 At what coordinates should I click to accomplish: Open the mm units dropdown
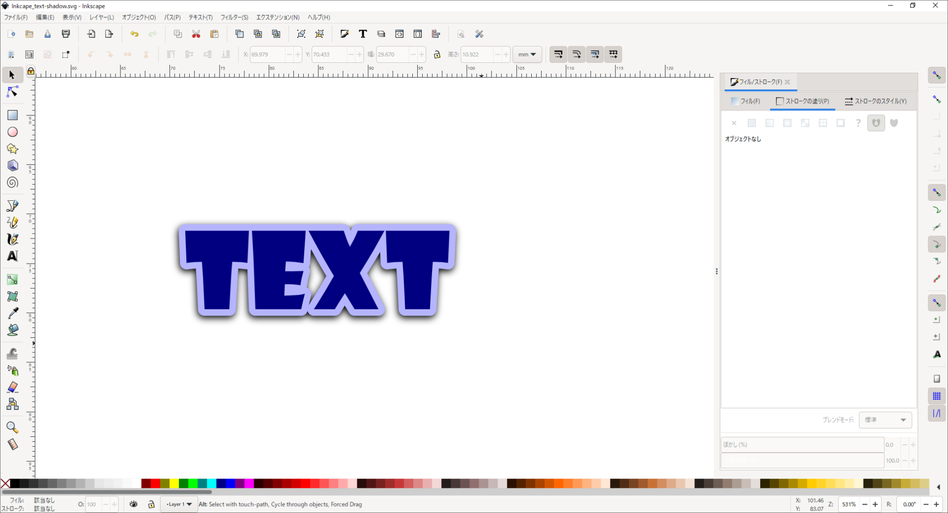(527, 54)
